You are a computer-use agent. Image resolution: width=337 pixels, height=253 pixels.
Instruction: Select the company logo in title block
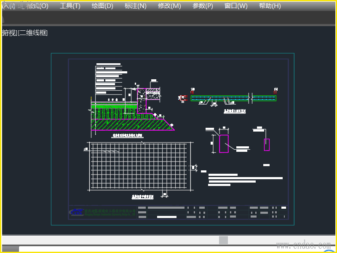pos(77,212)
